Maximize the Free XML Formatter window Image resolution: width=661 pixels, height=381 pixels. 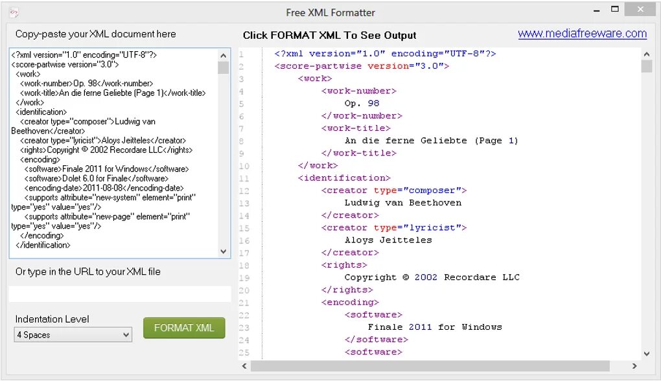coord(615,9)
